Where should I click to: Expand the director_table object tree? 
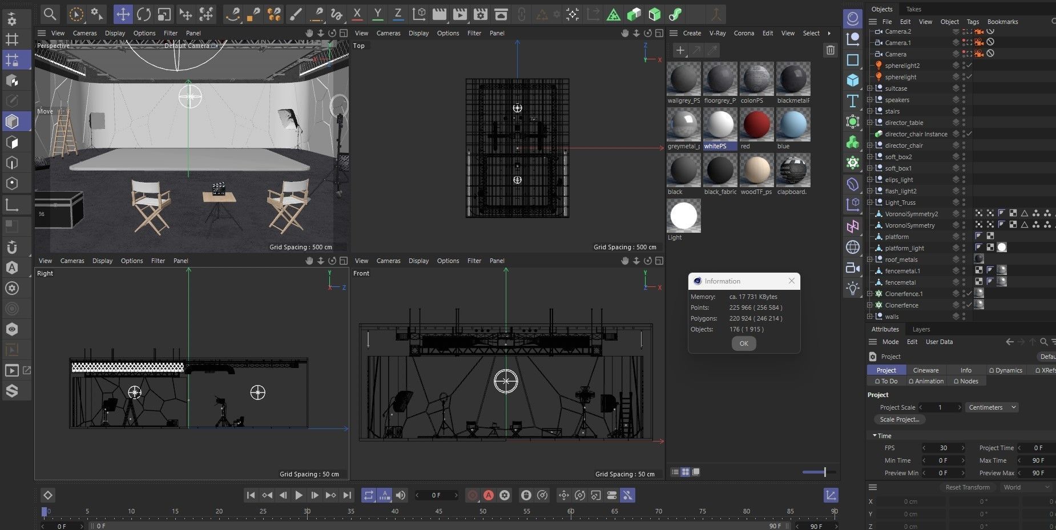869,123
